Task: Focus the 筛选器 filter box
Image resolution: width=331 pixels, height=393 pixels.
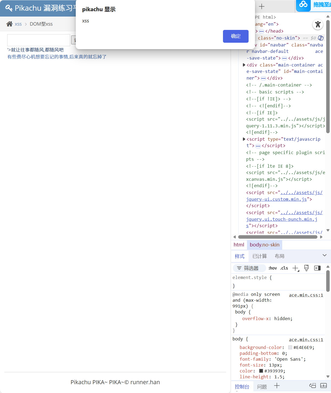Action: click(x=249, y=268)
